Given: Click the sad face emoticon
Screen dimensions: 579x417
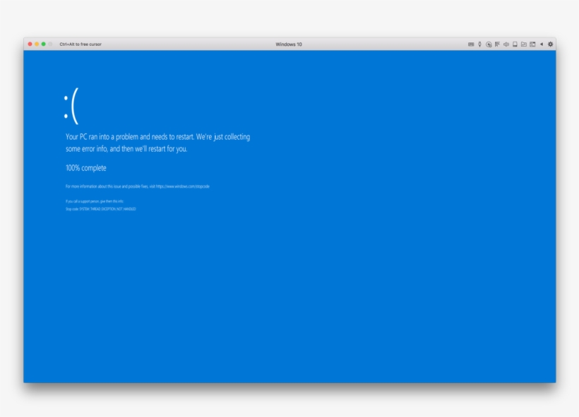Looking at the screenshot, I should (x=71, y=106).
